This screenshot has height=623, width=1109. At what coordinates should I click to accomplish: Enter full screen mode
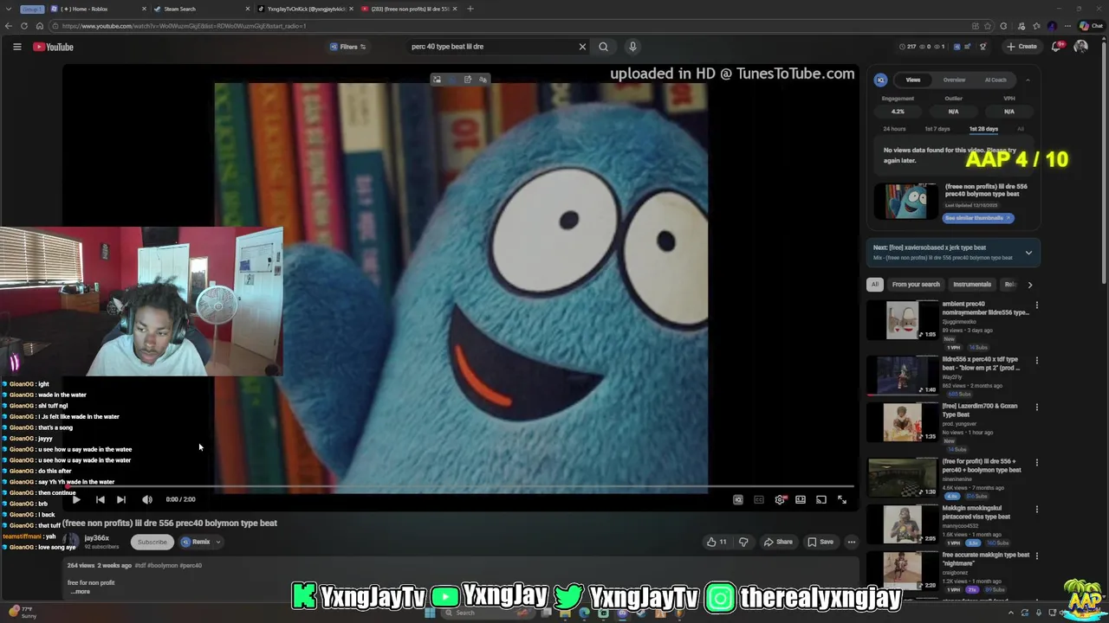coord(842,499)
